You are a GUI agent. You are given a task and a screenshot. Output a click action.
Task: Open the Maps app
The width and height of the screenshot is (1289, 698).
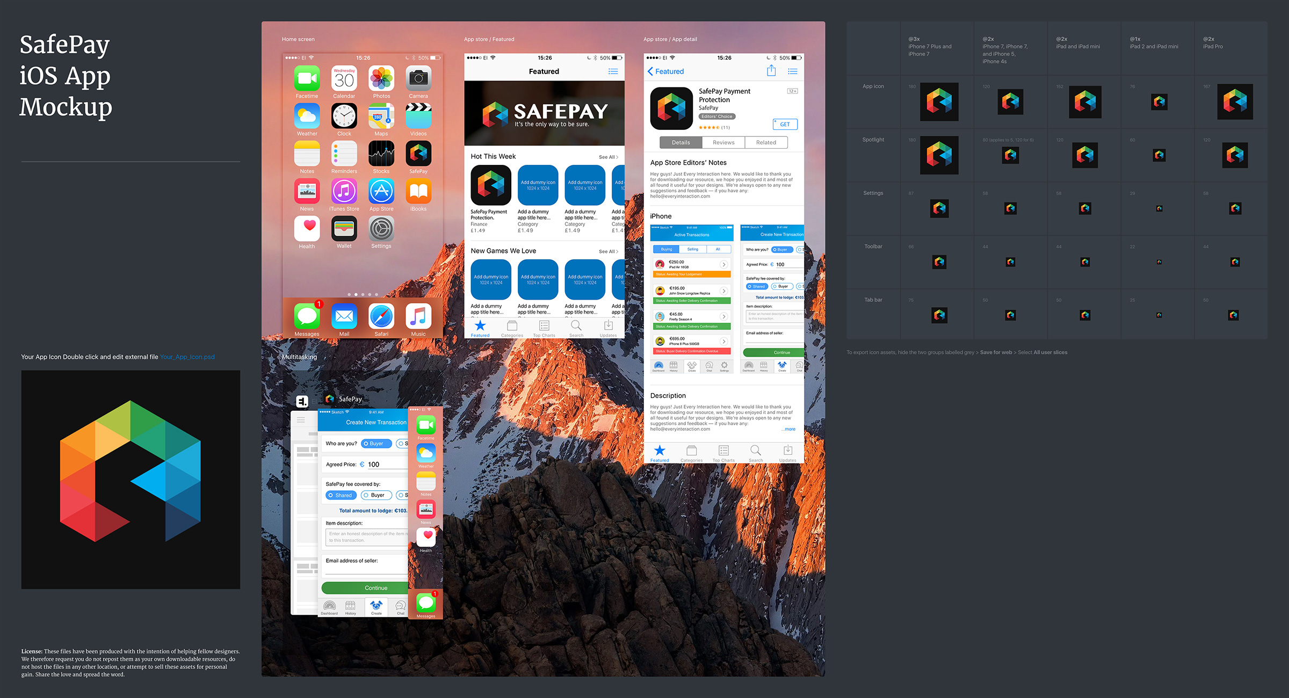coord(381,116)
